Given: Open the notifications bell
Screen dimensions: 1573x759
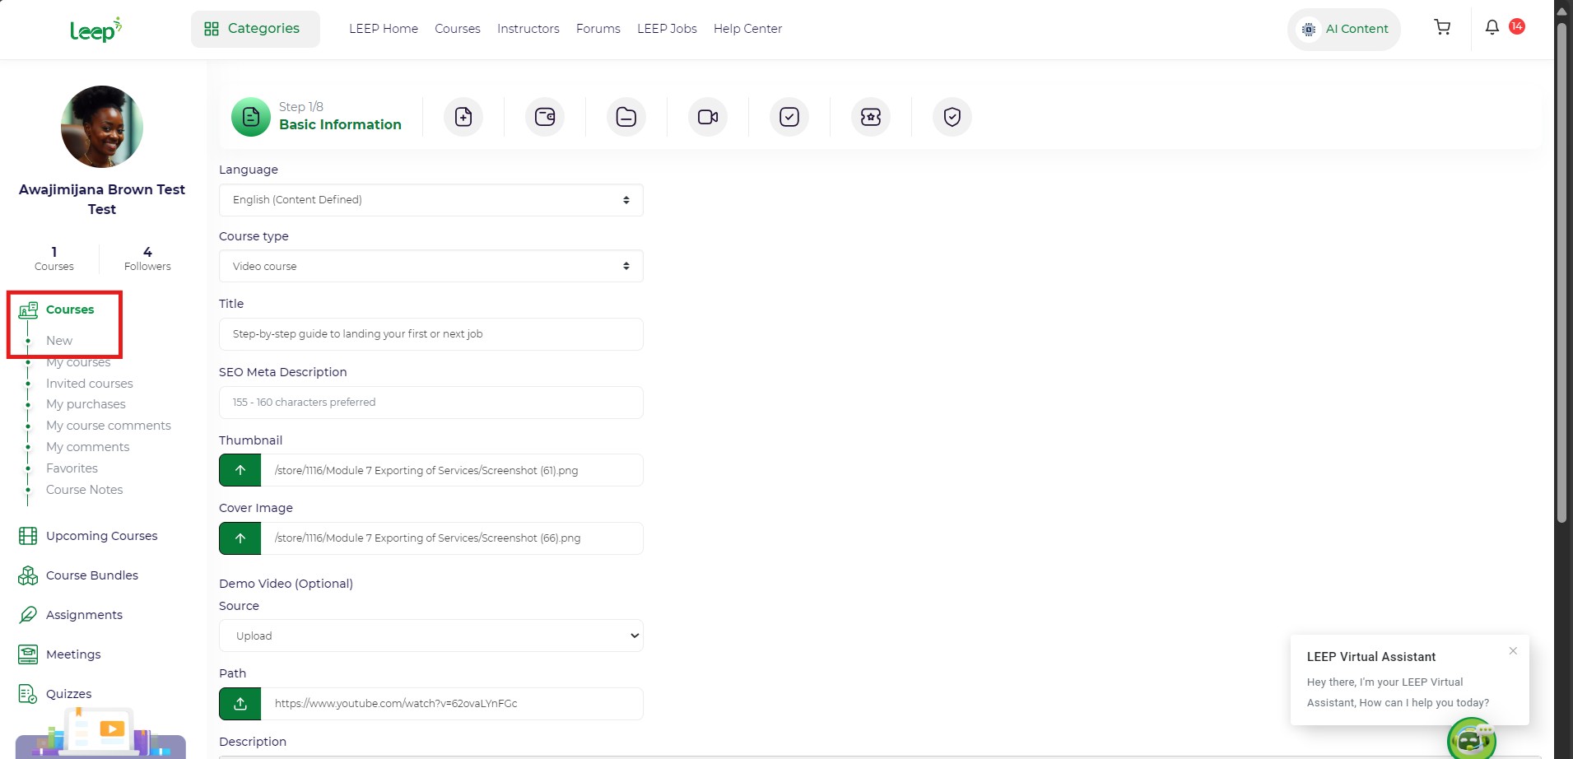Looking at the screenshot, I should [x=1492, y=28].
